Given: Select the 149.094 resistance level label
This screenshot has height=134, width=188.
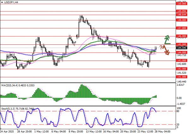Looking at the screenshot, I should click(x=181, y=11).
